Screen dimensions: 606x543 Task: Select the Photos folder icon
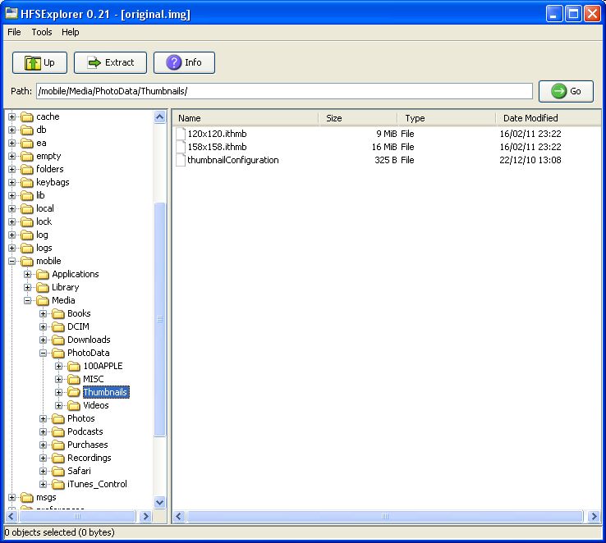(58, 418)
